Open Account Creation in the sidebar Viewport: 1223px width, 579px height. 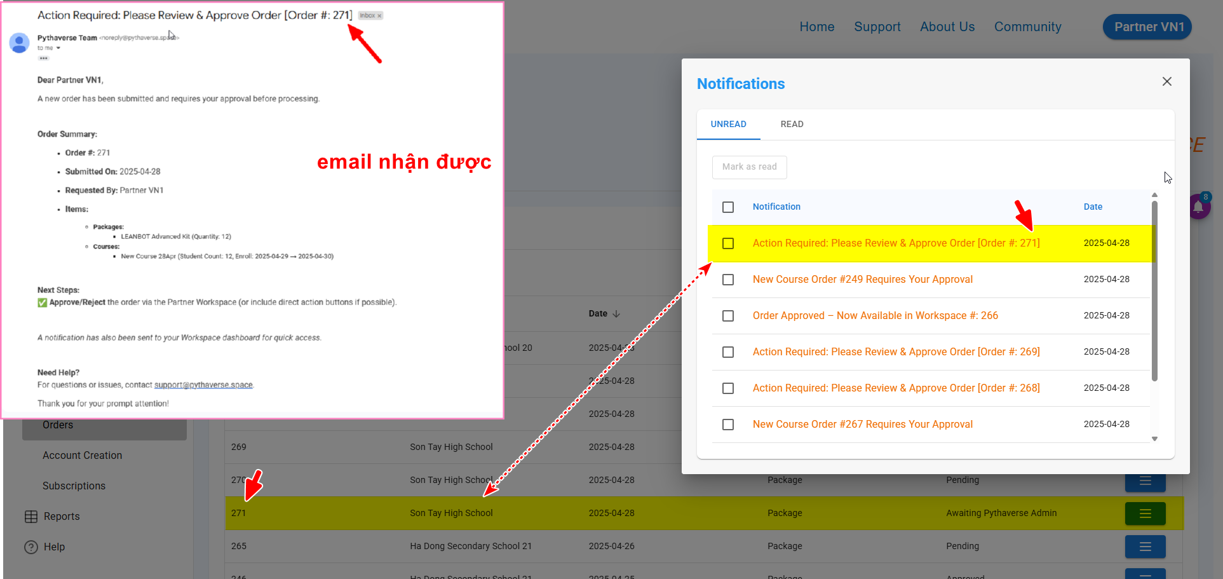(x=82, y=455)
